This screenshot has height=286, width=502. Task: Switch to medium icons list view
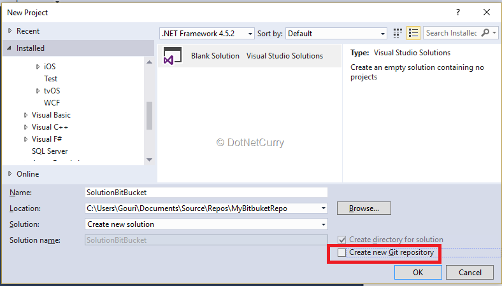coord(413,33)
